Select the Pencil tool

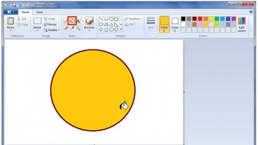pos(65,21)
